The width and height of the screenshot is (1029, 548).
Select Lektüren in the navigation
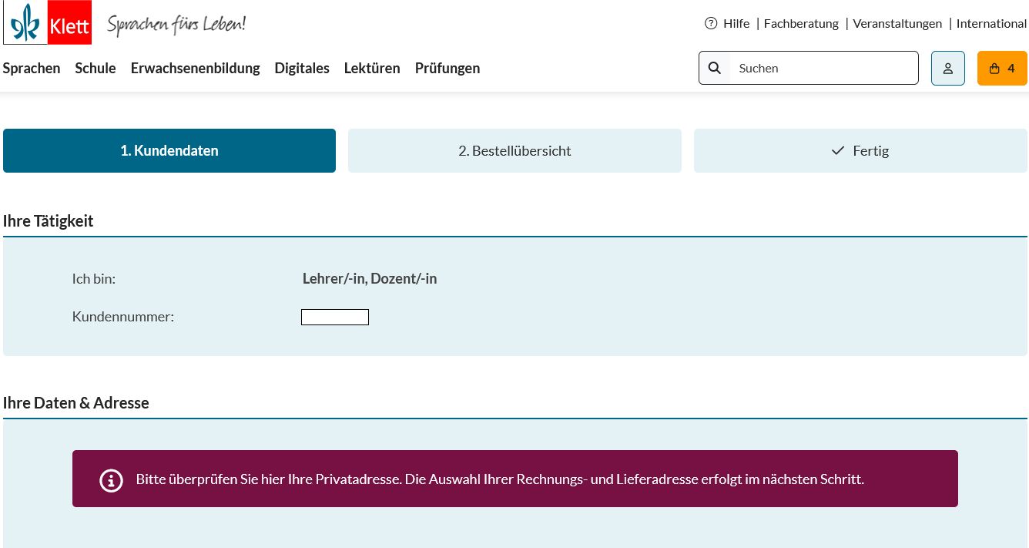[372, 68]
